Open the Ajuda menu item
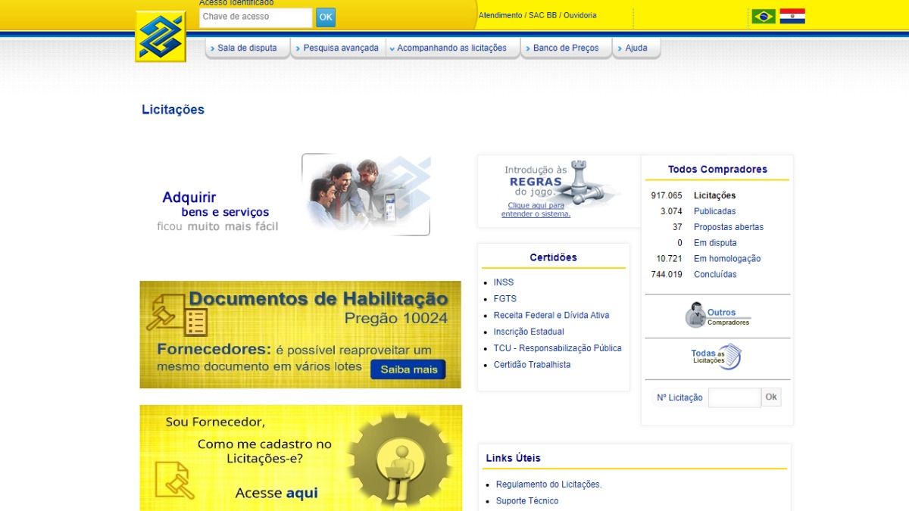 click(636, 47)
